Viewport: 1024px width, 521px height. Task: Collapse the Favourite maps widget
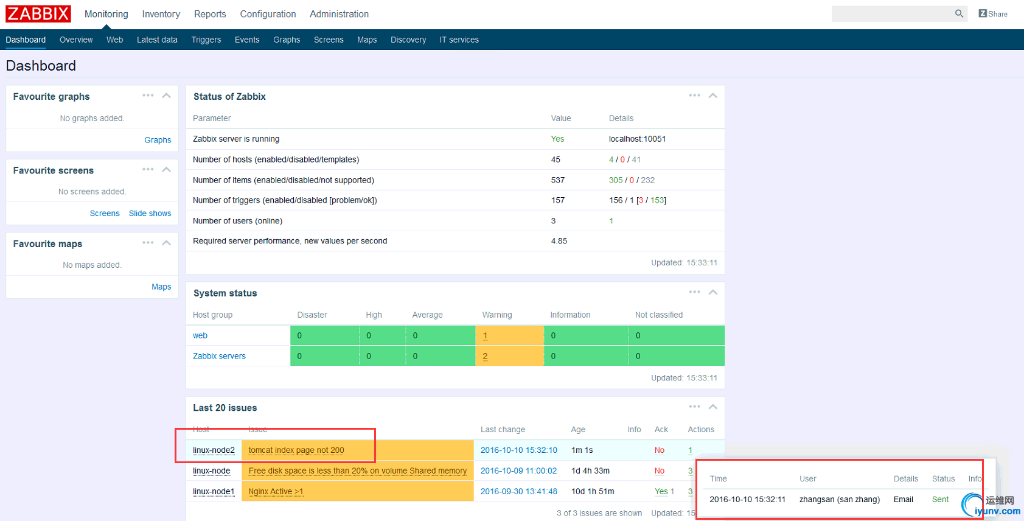166,243
